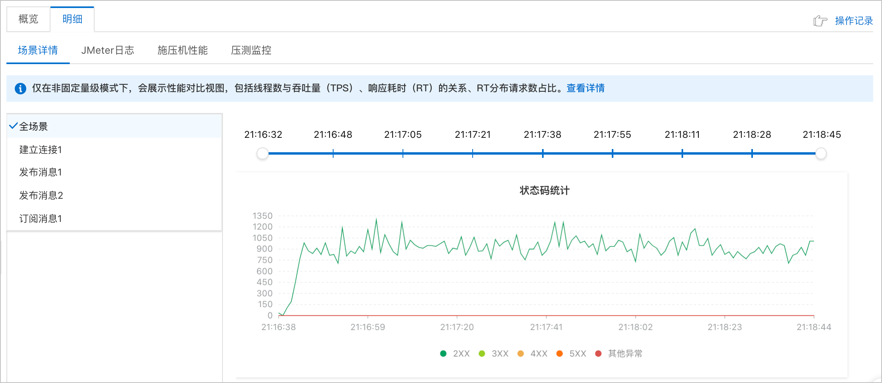Select the 明细 tab
The image size is (882, 383).
coord(72,19)
